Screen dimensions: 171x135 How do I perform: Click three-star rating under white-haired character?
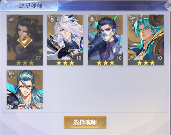pos(65,63)
